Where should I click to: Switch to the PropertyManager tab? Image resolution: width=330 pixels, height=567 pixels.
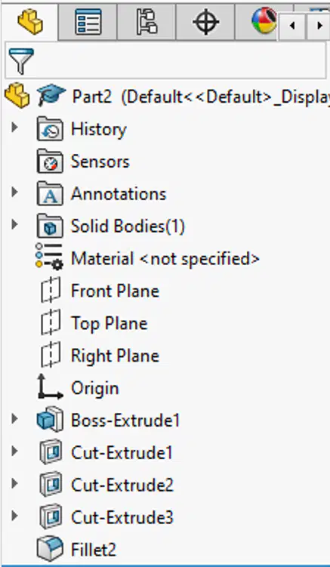point(88,22)
